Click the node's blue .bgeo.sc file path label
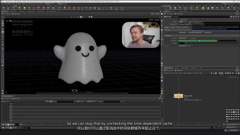This screenshot has width=240, height=135. [x=192, y=100]
